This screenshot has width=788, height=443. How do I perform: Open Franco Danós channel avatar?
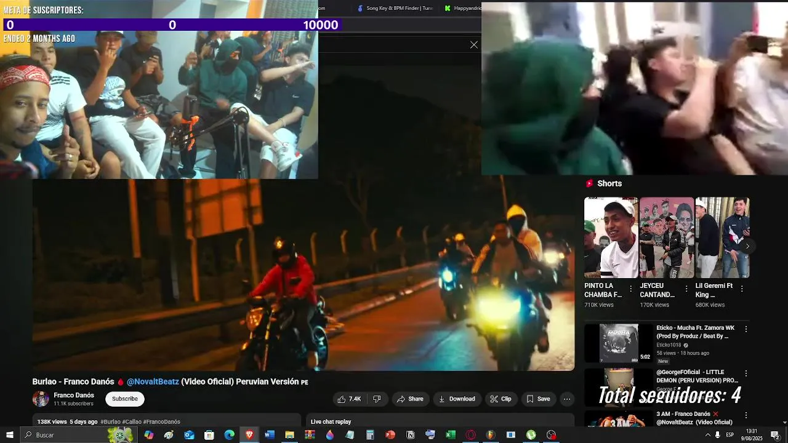click(41, 399)
